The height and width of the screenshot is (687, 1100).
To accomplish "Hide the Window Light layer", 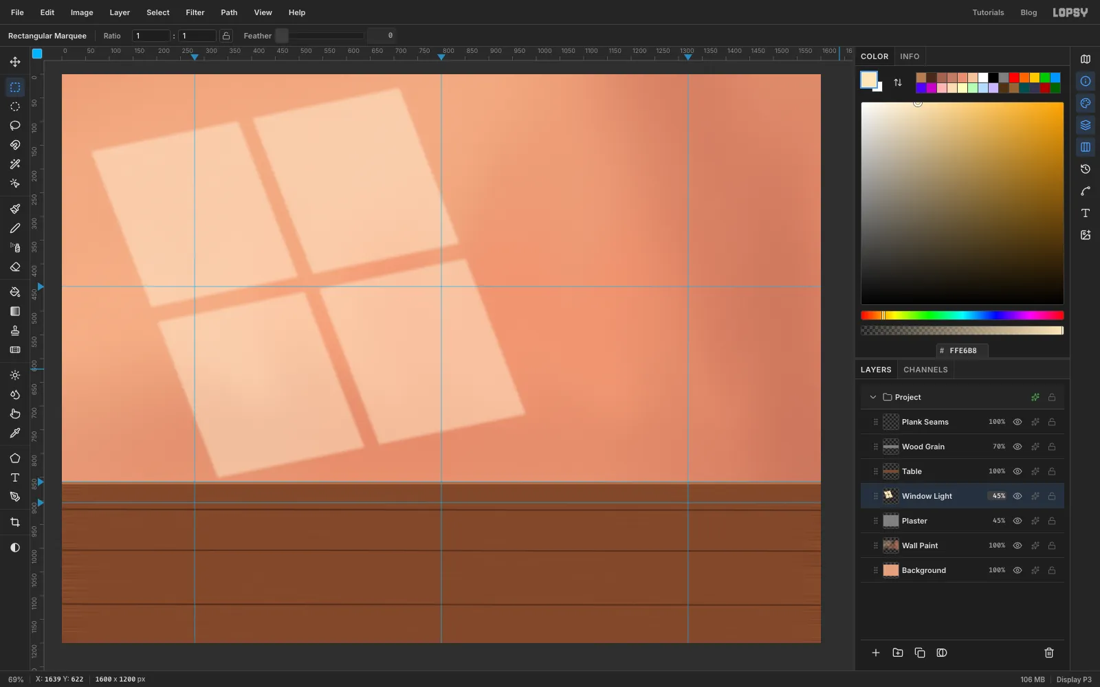I will pos(1017,496).
